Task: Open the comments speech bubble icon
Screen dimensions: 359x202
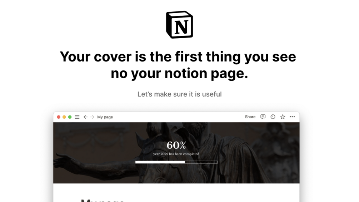Action: (263, 117)
